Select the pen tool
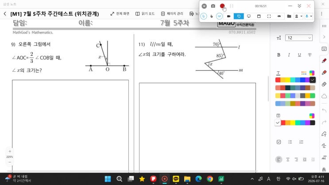329x185 pixels. 324,61
